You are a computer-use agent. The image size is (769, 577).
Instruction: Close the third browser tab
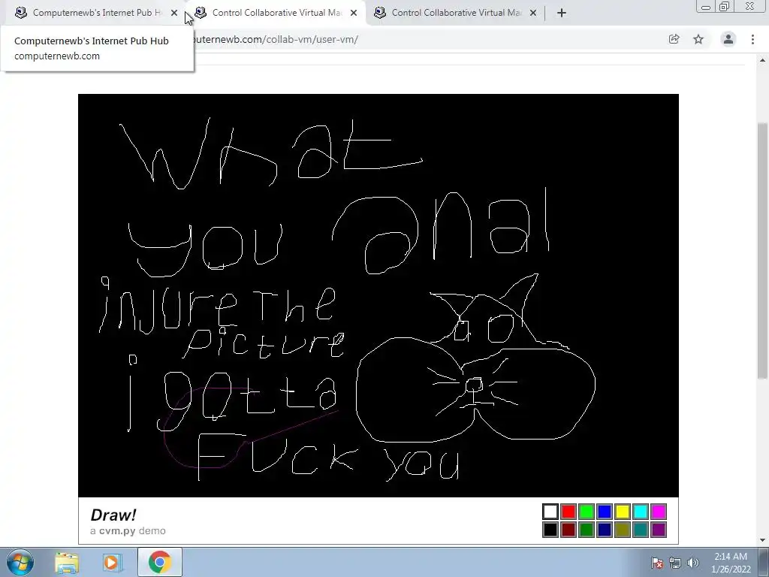tap(533, 13)
